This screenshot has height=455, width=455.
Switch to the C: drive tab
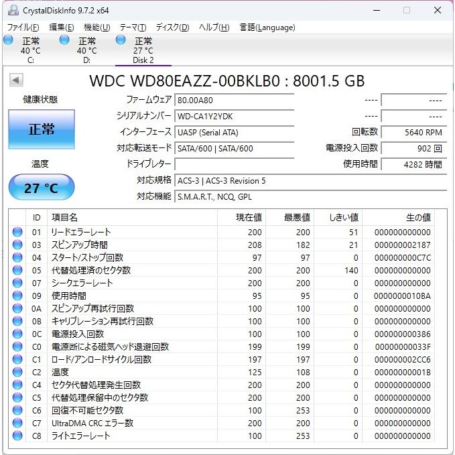click(x=30, y=50)
